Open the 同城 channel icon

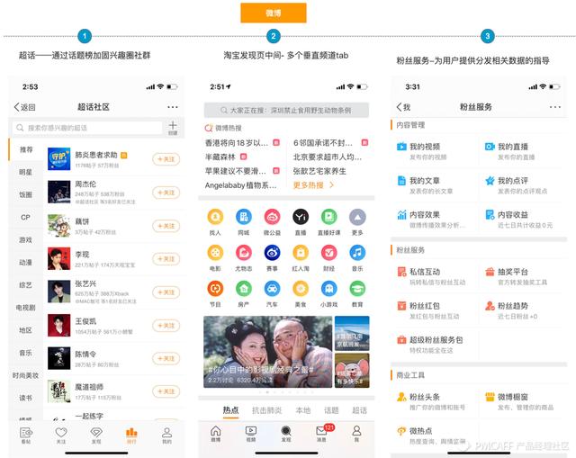click(244, 217)
